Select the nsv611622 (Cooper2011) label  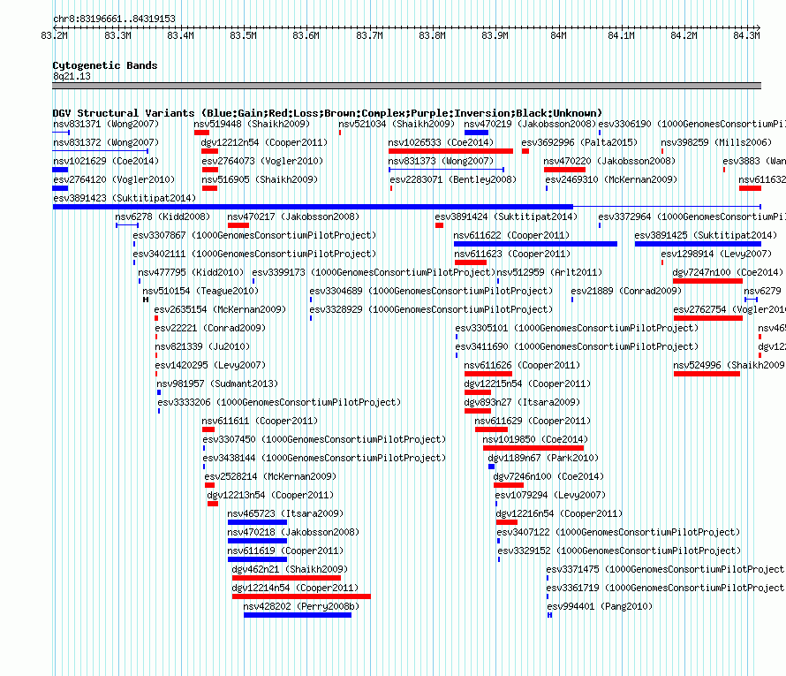pos(511,235)
